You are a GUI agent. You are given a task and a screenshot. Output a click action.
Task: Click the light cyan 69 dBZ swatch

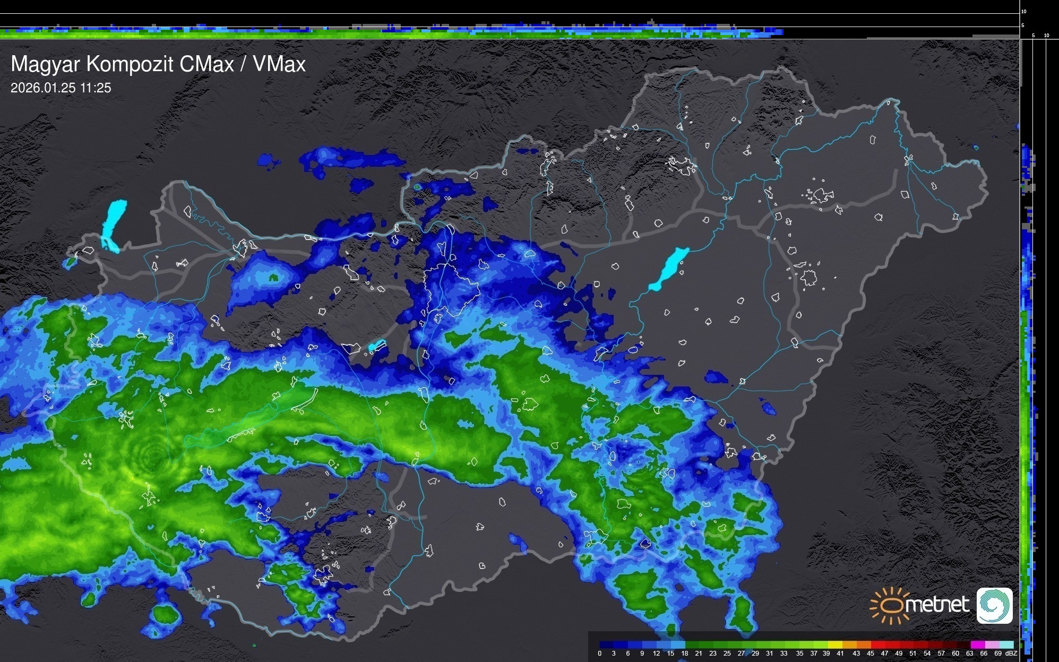1005,644
